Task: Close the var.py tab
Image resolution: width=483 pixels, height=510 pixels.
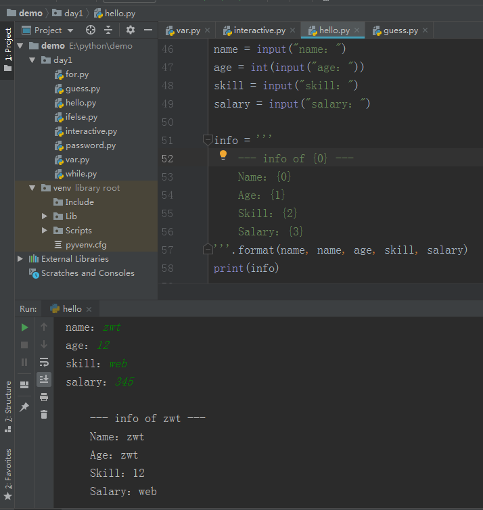Action: click(207, 30)
